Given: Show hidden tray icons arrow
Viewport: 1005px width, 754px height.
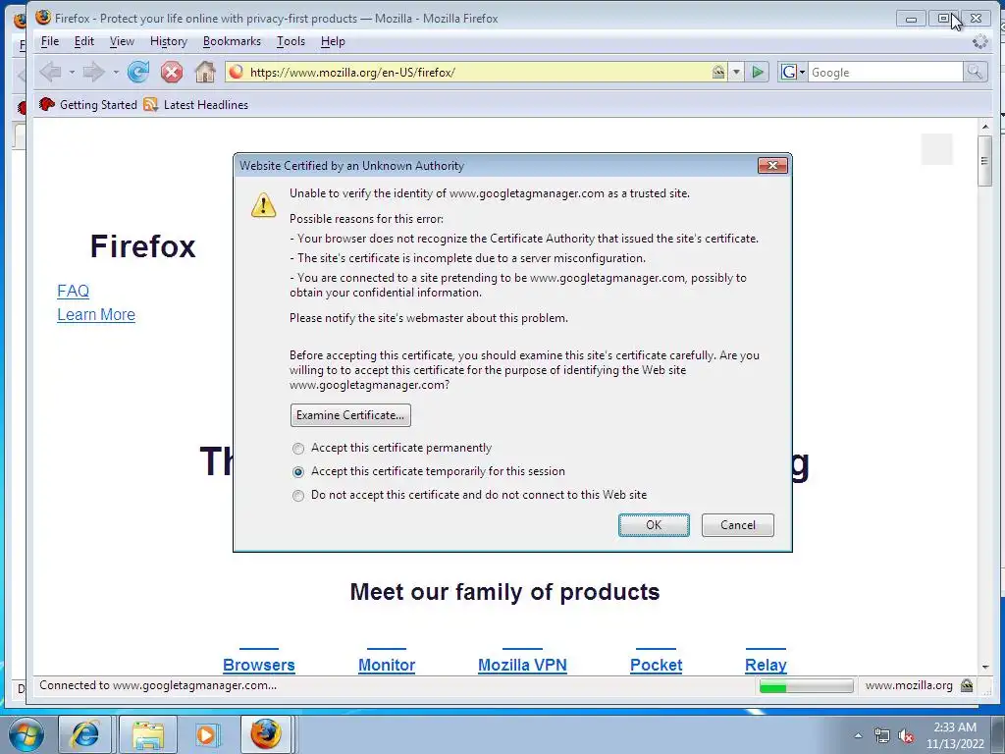Looking at the screenshot, I should tap(858, 736).
